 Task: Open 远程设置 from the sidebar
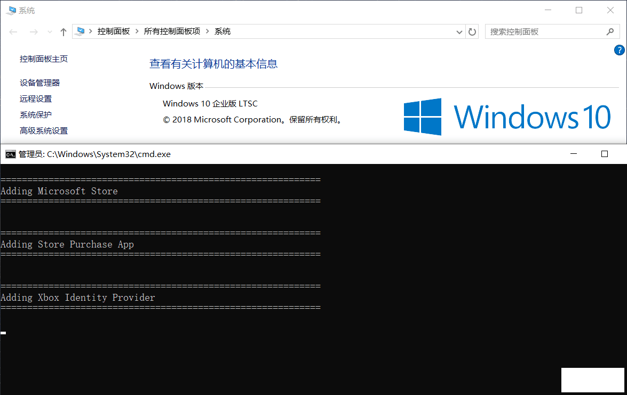(x=36, y=99)
